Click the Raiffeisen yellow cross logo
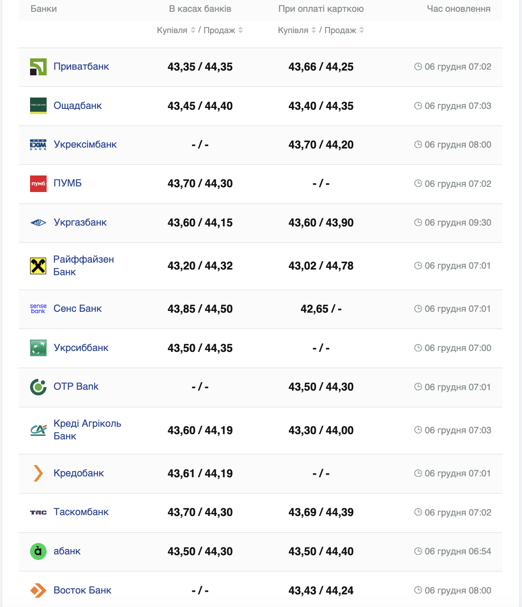Viewport: 522px width, 607px height. pos(38,266)
